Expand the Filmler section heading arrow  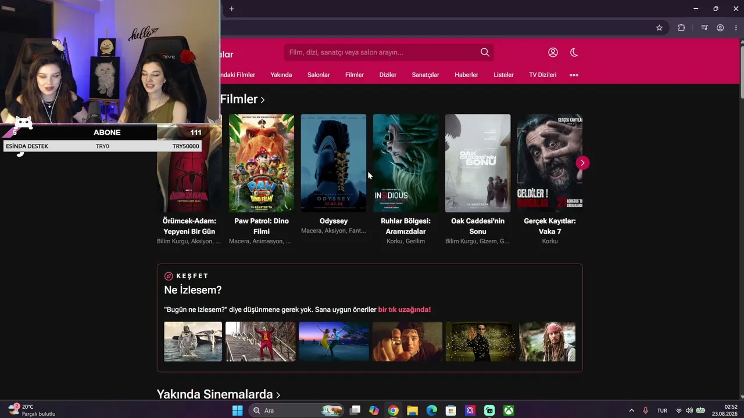(x=263, y=100)
